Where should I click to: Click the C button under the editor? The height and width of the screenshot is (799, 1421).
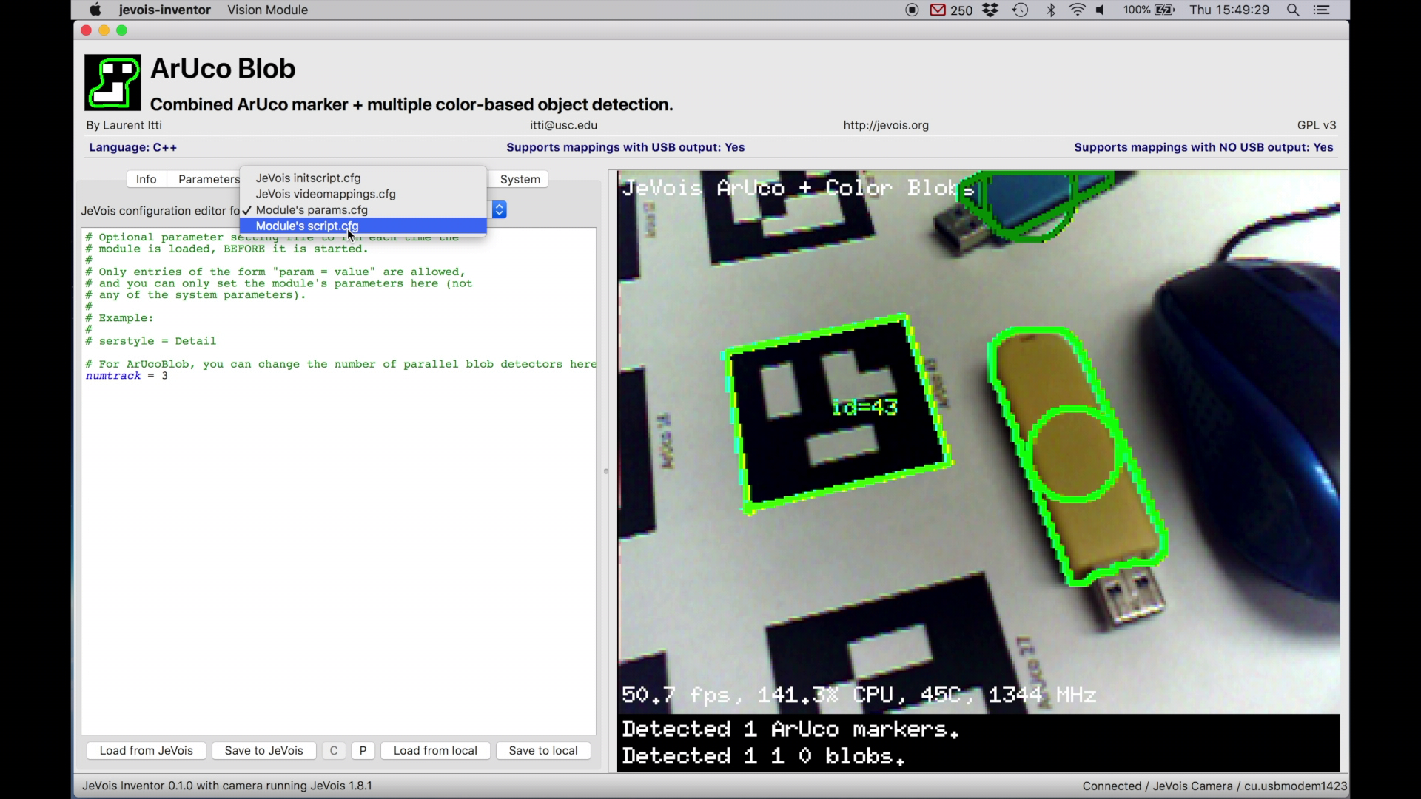pyautogui.click(x=334, y=750)
